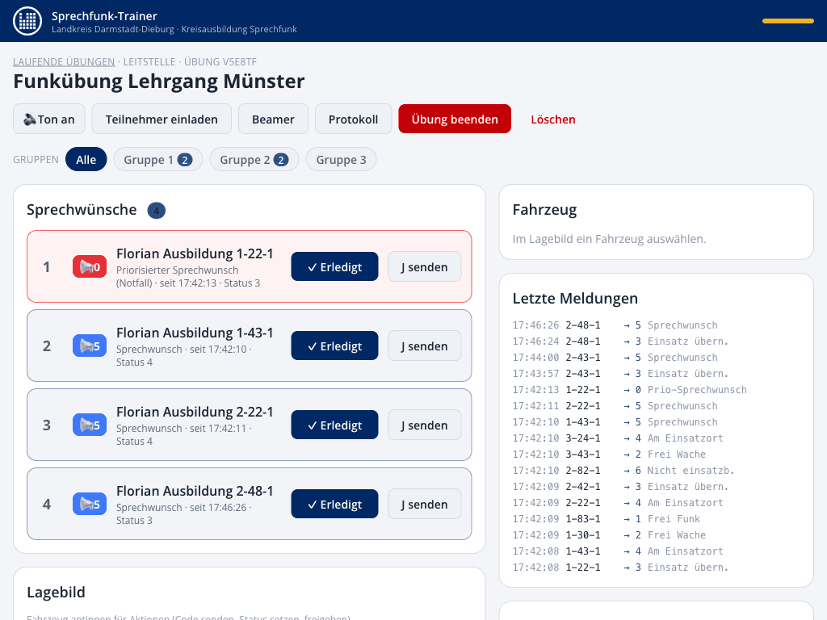
Task: Click the 3-24-1 Am Einsatzort log entry
Action: [x=656, y=438]
